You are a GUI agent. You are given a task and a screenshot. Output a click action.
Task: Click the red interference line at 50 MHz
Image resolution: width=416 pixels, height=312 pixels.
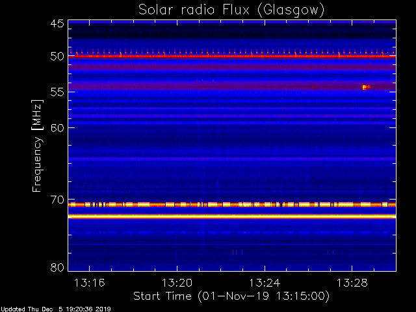point(232,57)
